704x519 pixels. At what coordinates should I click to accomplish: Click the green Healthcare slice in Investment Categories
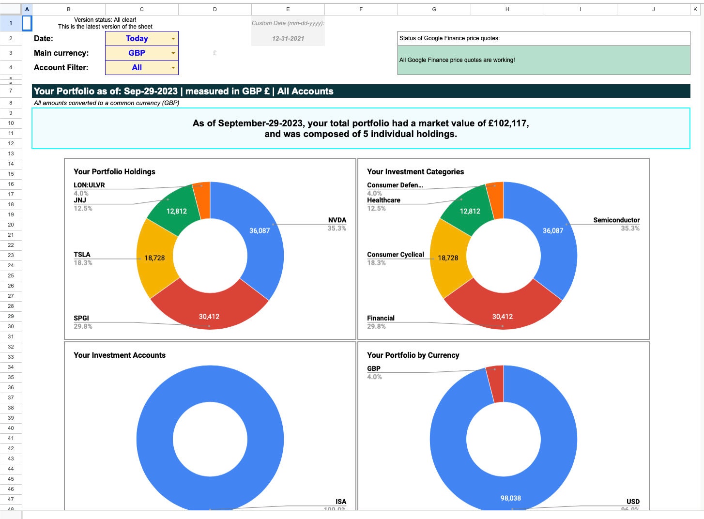470,211
